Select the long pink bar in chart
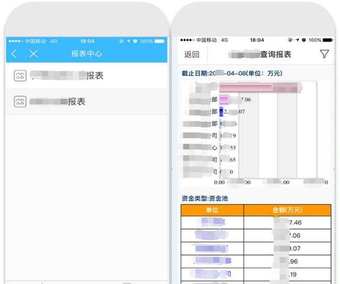 point(261,88)
